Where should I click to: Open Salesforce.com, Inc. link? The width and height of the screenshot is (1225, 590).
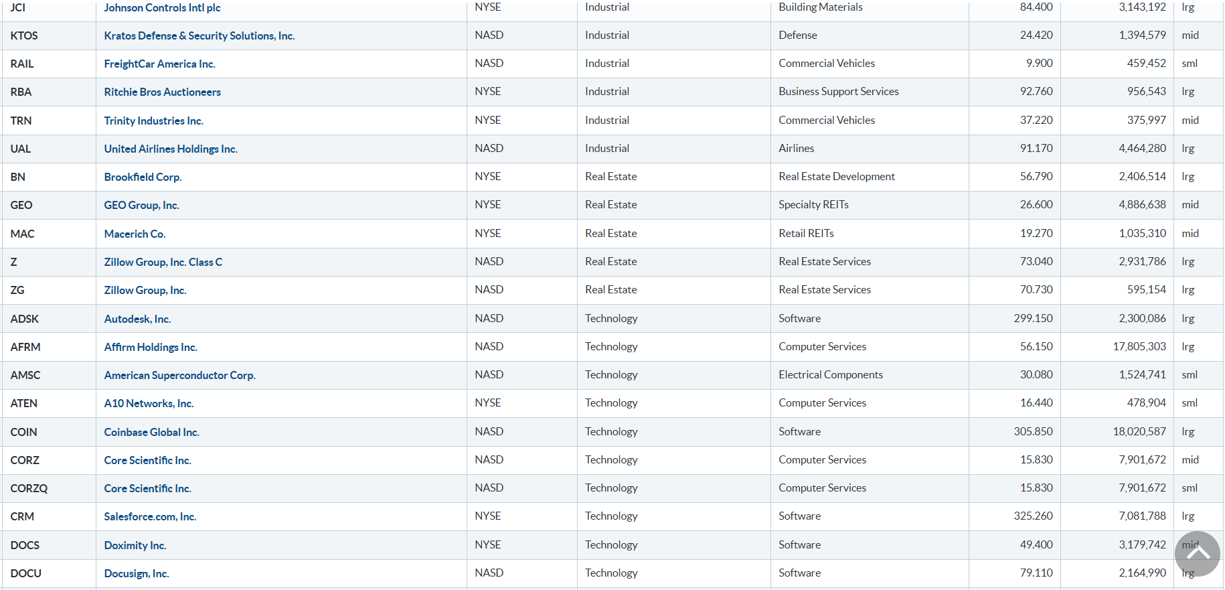pos(151,516)
